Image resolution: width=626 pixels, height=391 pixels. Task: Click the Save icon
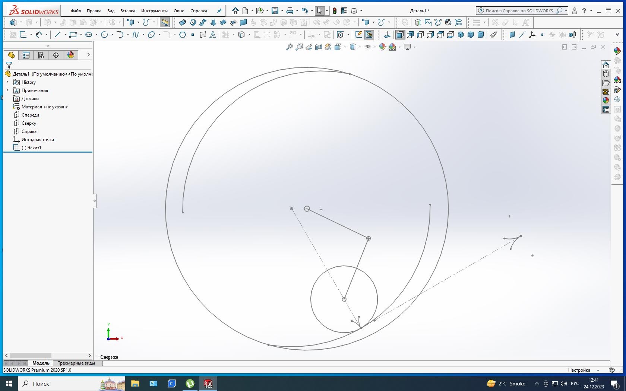275,11
